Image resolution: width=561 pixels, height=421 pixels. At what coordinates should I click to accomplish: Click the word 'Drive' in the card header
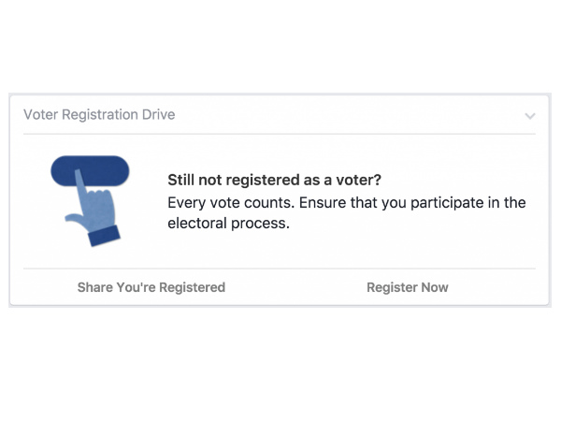point(157,115)
